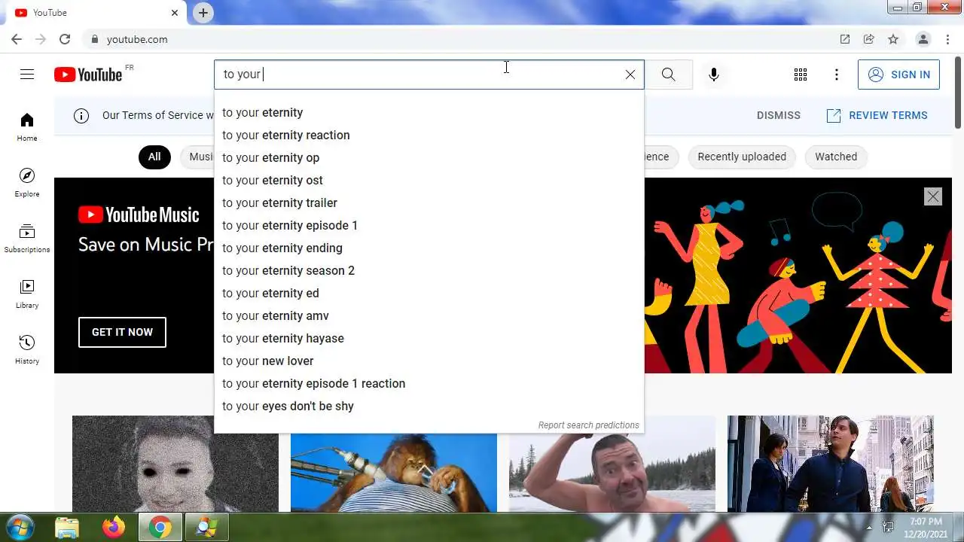Click the share page icon
Image resolution: width=964 pixels, height=542 pixels.
pyautogui.click(x=869, y=39)
